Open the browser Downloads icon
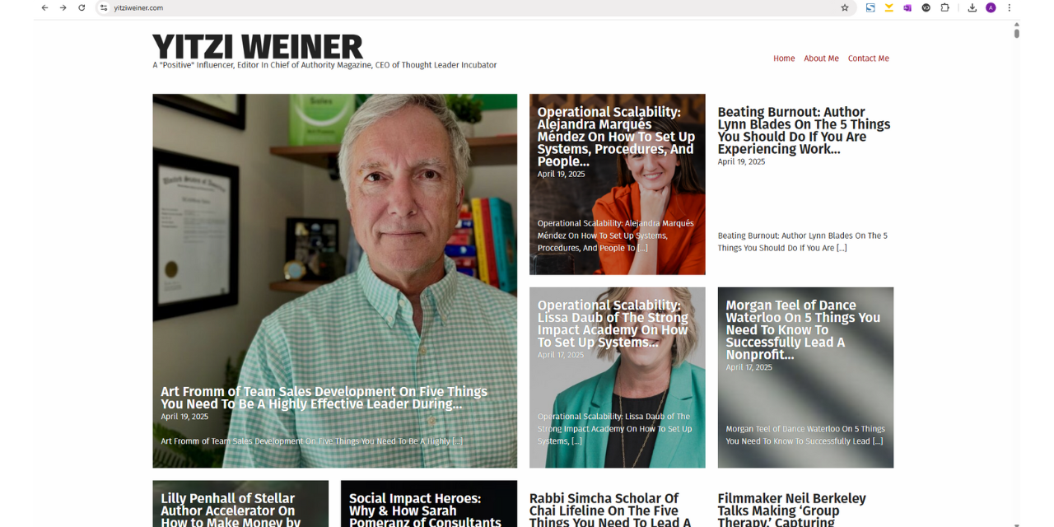Image resolution: width=1054 pixels, height=527 pixels. point(972,7)
